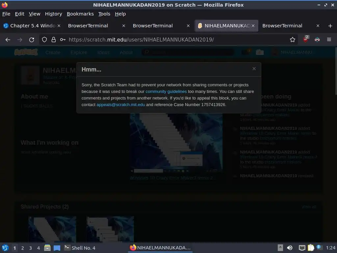Open the extension icon beside the menu
Image resolution: width=337 pixels, height=253 pixels.
point(317,40)
